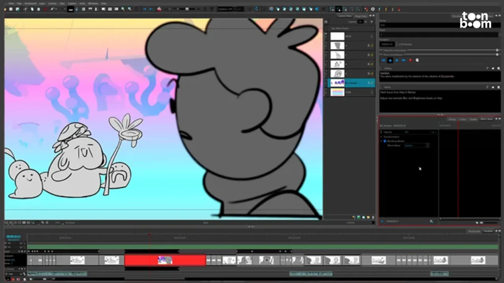
Task: Click the trash icon in the Dialog section header
Action: point(499,68)
